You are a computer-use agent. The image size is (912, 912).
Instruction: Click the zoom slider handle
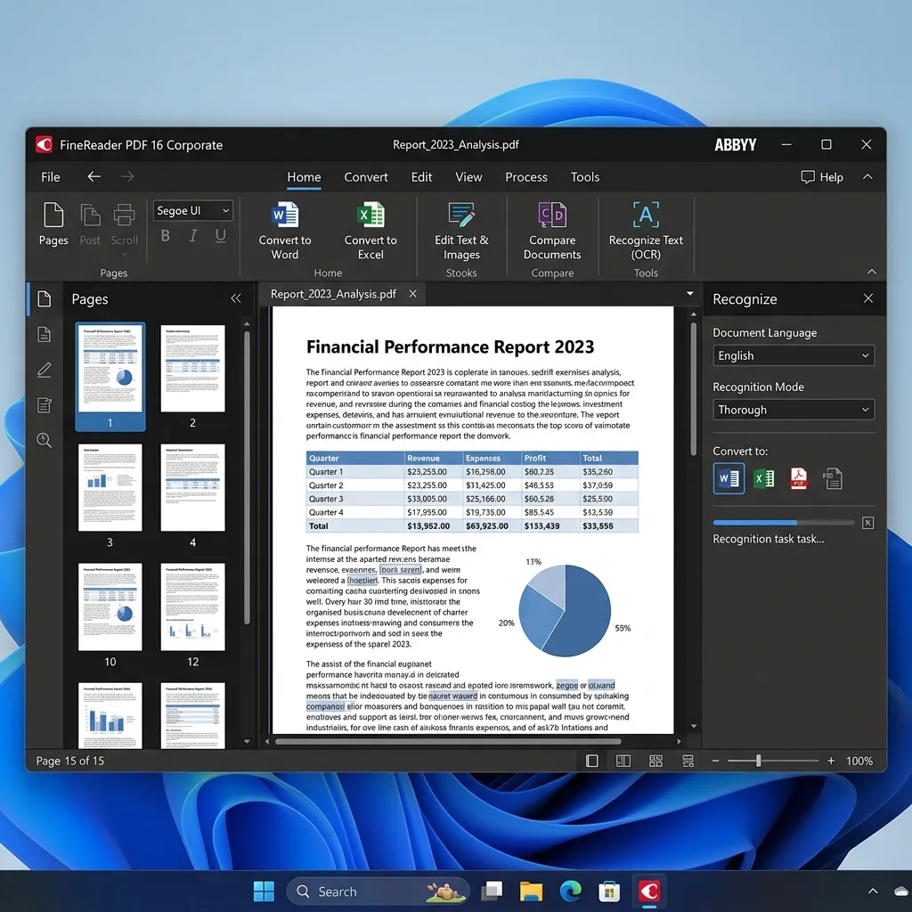click(x=759, y=761)
